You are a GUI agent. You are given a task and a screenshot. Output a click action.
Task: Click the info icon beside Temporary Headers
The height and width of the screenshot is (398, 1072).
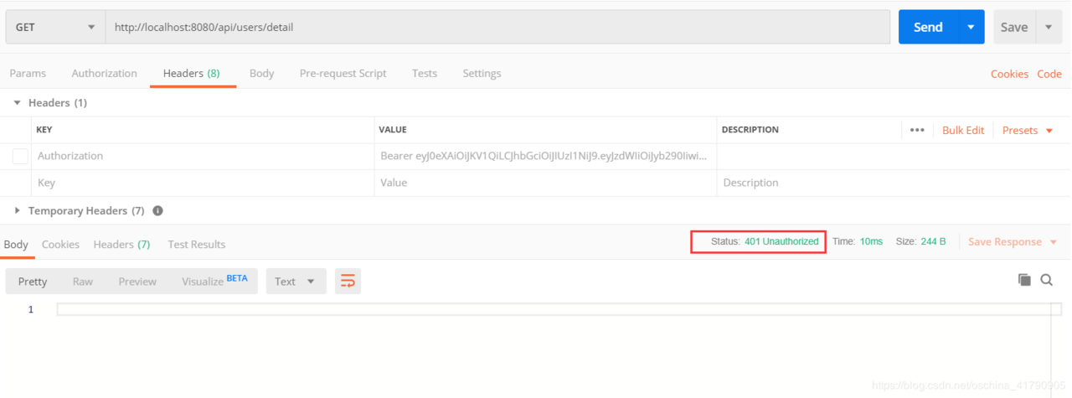click(x=157, y=211)
